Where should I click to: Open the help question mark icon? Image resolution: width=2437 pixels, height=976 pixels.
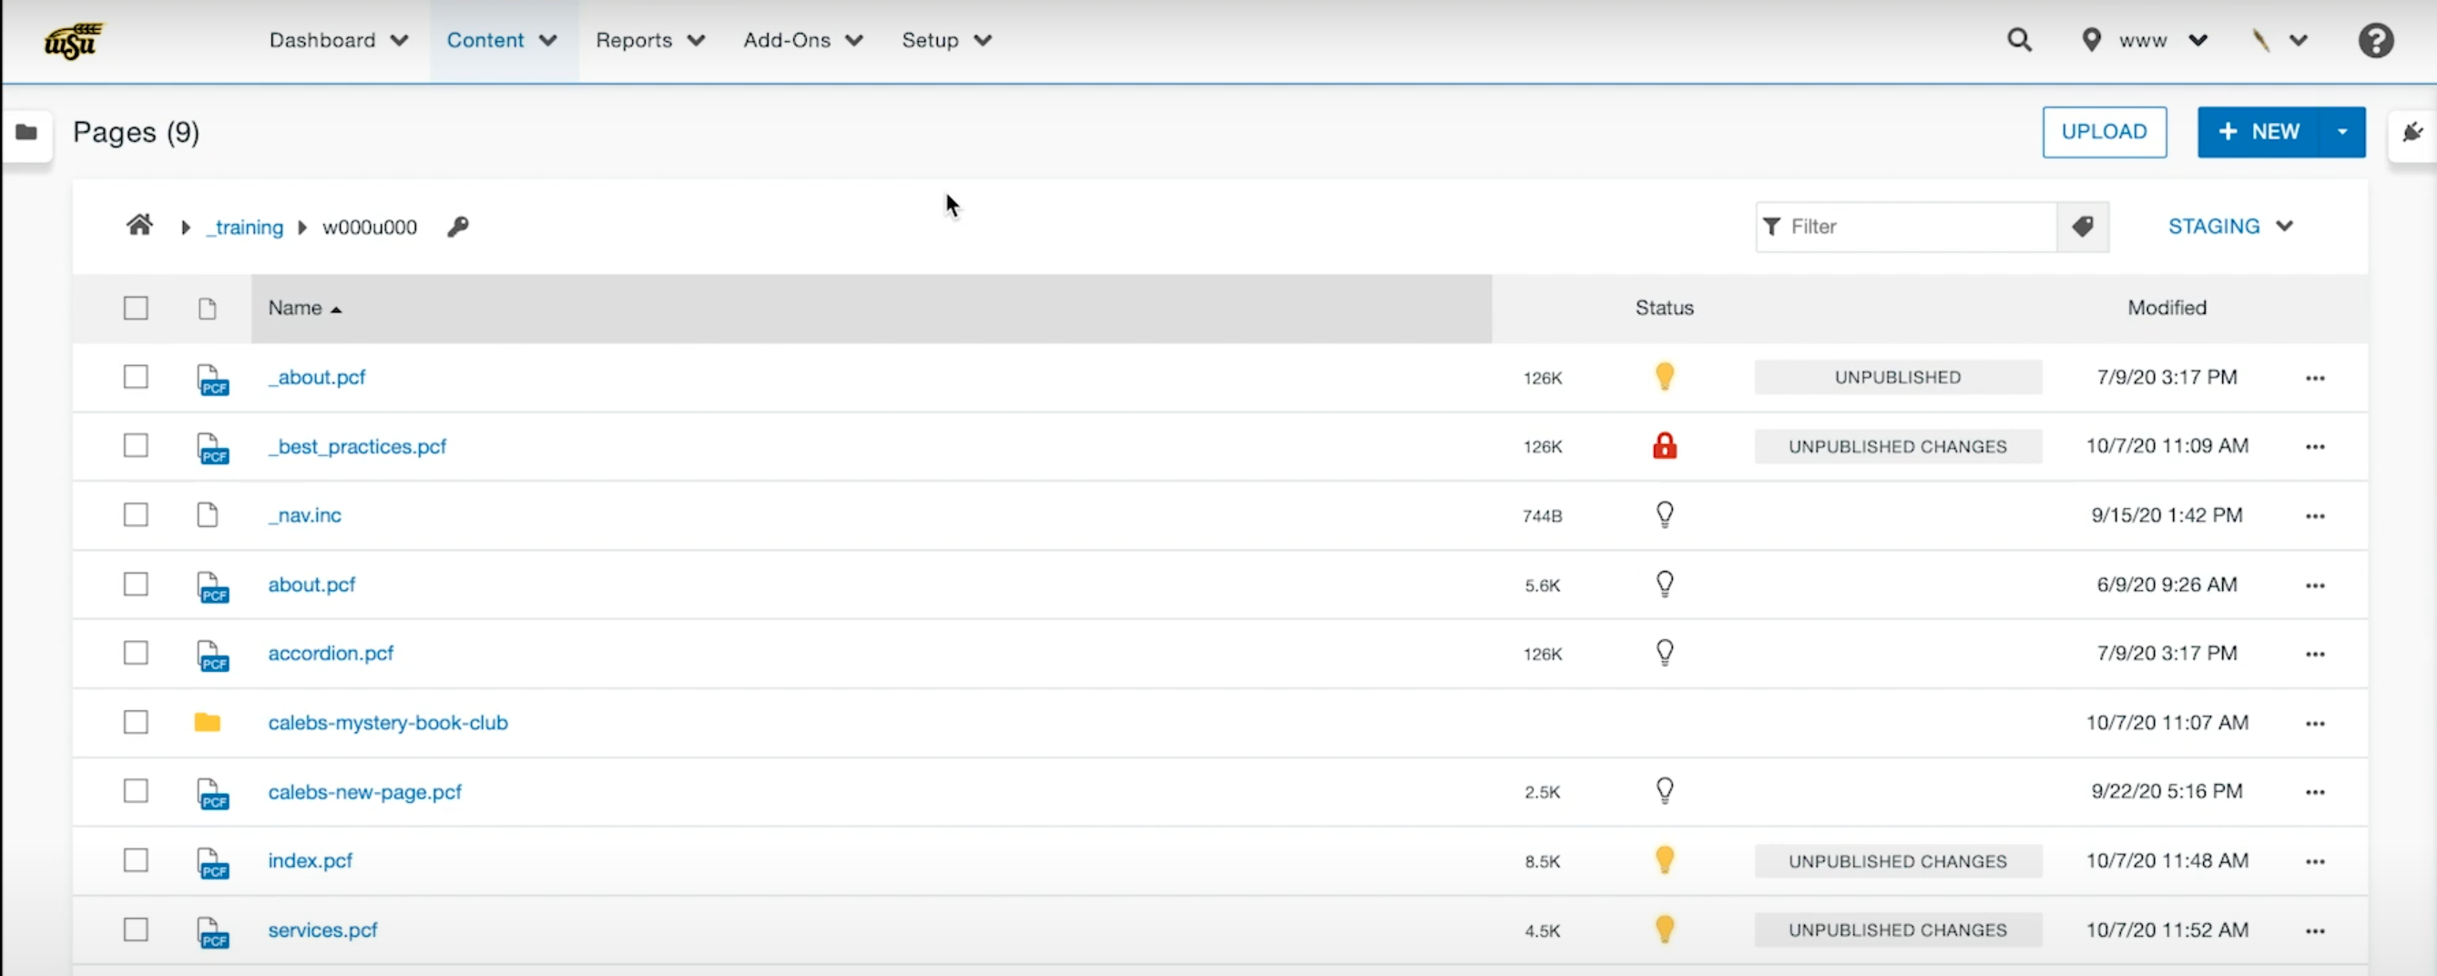[2374, 41]
